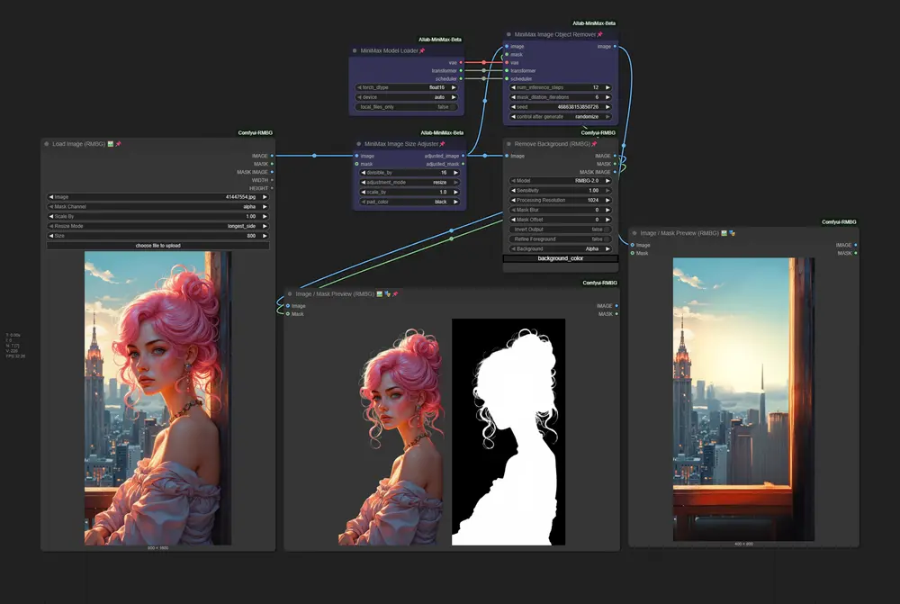Screen dimensions: 900x604
Task: Click the background_color button
Action: (561, 258)
